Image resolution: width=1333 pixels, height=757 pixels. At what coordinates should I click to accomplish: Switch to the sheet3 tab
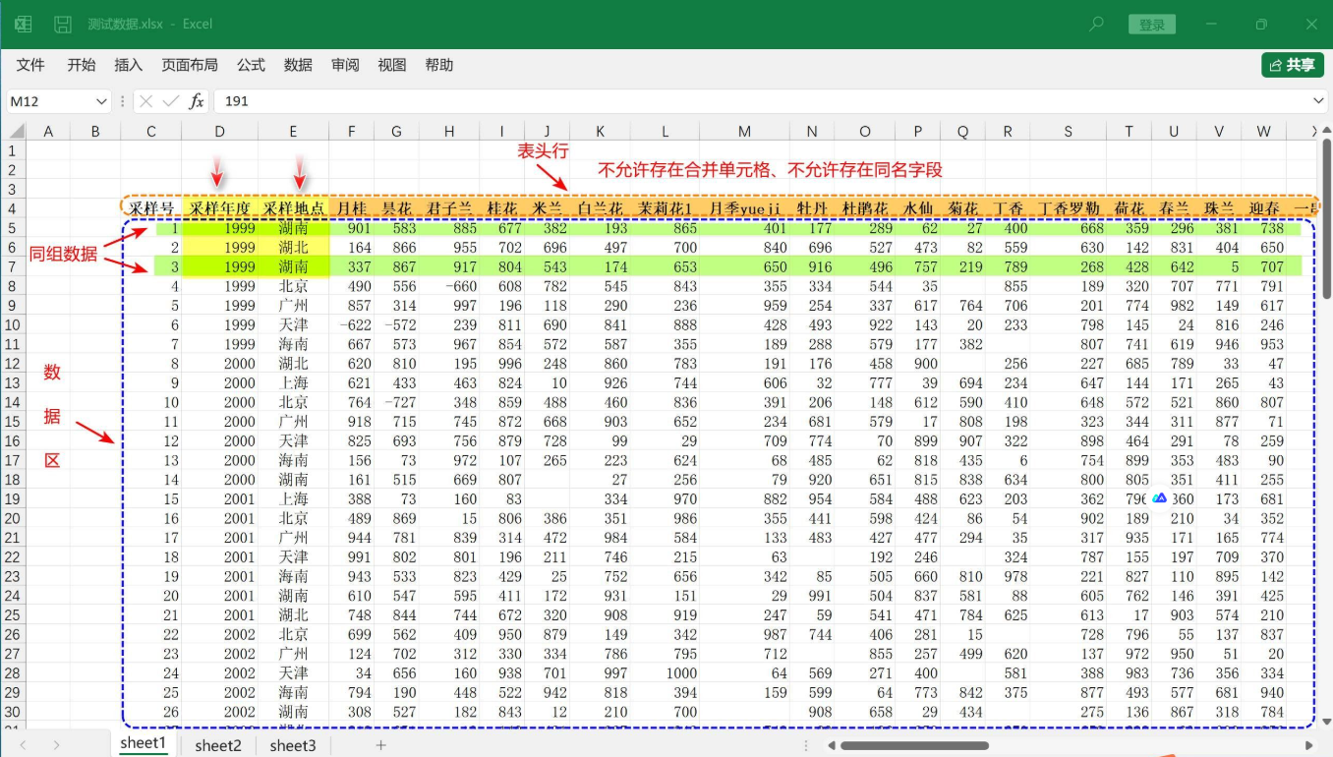pos(292,745)
